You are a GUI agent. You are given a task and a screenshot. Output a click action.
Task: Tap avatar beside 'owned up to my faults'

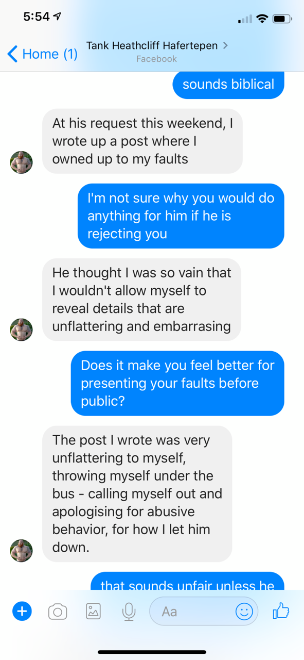coord(21,162)
